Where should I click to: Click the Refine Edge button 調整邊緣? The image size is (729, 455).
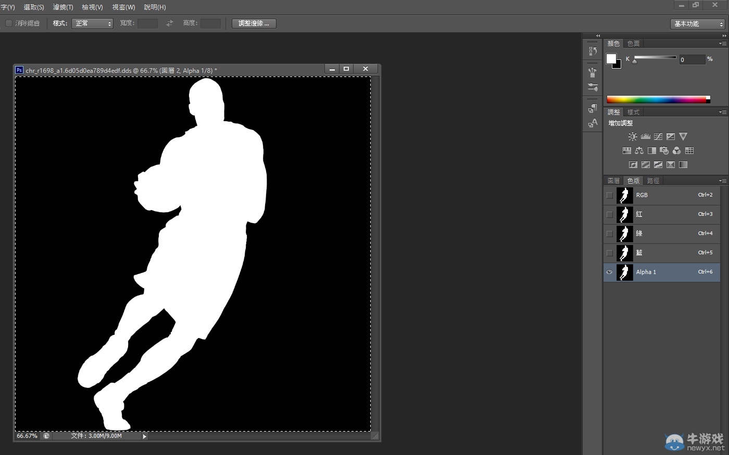point(254,23)
